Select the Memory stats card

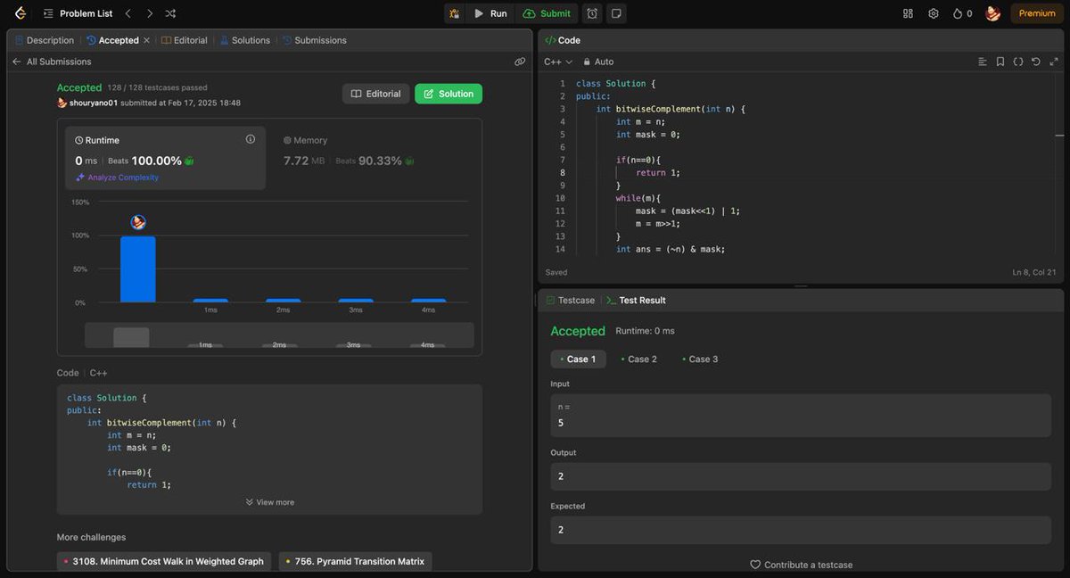pyautogui.click(x=374, y=157)
